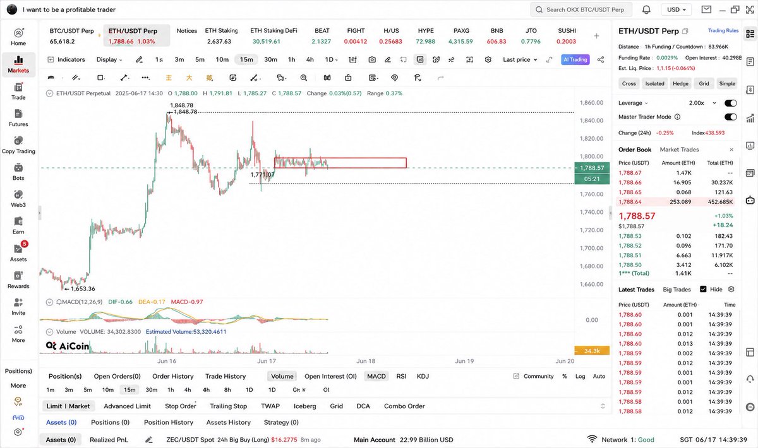Viewport: 758px width, 448px height.
Task: Open Assets with notification badge
Action: [18, 252]
